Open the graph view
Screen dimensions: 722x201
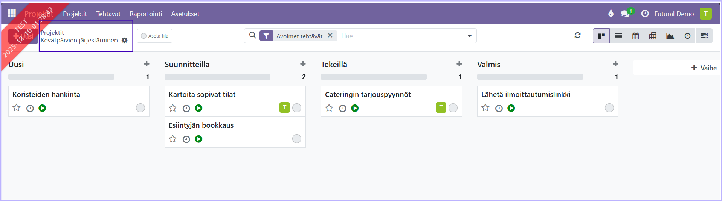click(670, 36)
